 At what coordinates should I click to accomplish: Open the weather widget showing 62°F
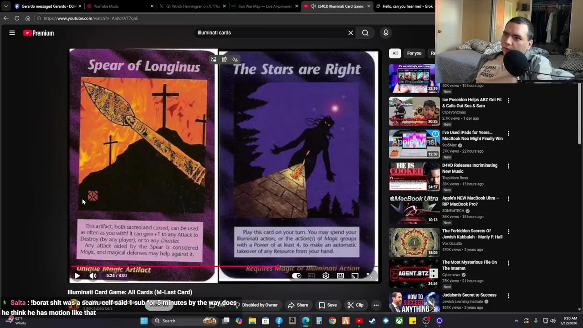click(15, 321)
